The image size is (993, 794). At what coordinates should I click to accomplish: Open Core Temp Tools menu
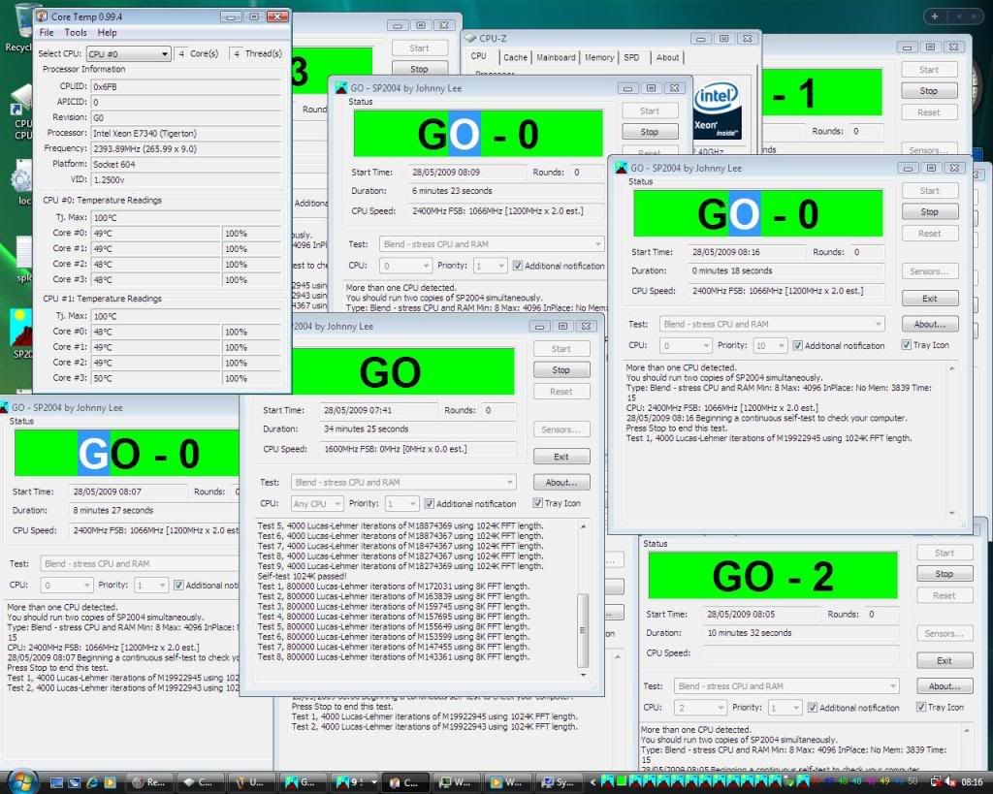(76, 32)
